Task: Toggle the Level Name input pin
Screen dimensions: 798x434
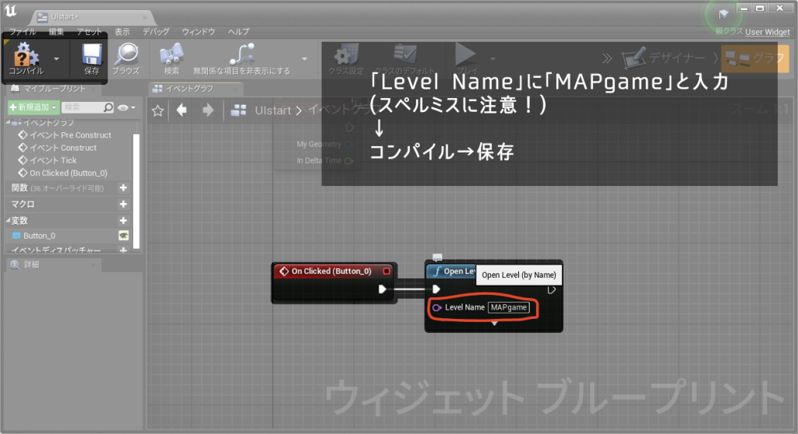Action: (x=436, y=307)
